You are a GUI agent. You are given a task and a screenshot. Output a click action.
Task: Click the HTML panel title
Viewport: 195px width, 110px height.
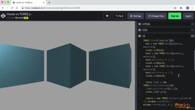coord(146,24)
